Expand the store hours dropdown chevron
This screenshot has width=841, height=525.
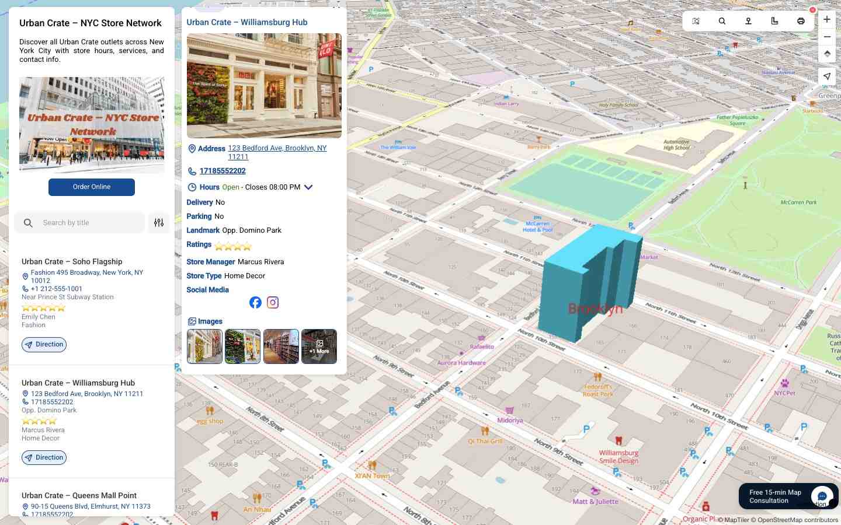[x=308, y=187]
